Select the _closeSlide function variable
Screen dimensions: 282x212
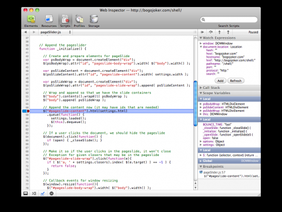tap(227, 128)
